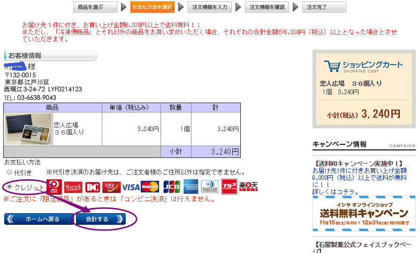Screen dimensions: 420x253
Task: Click the TS3 card logo
Action: coord(229,186)
